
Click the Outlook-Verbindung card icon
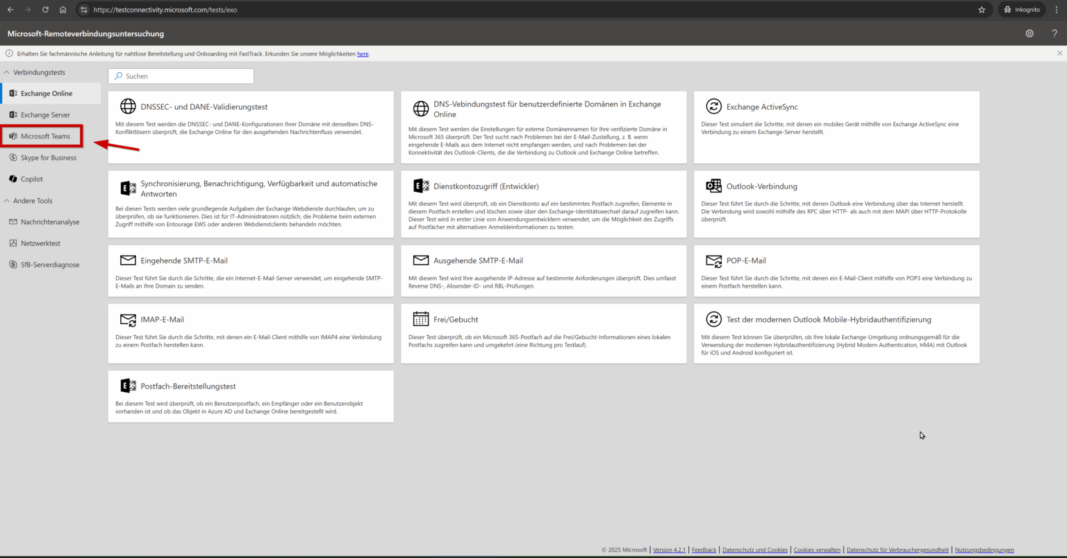tap(713, 186)
